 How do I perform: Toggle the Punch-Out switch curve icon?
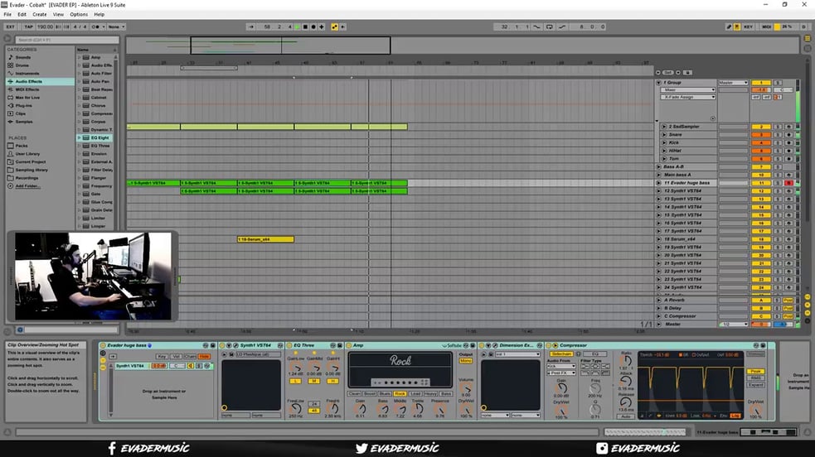pyautogui.click(x=562, y=26)
